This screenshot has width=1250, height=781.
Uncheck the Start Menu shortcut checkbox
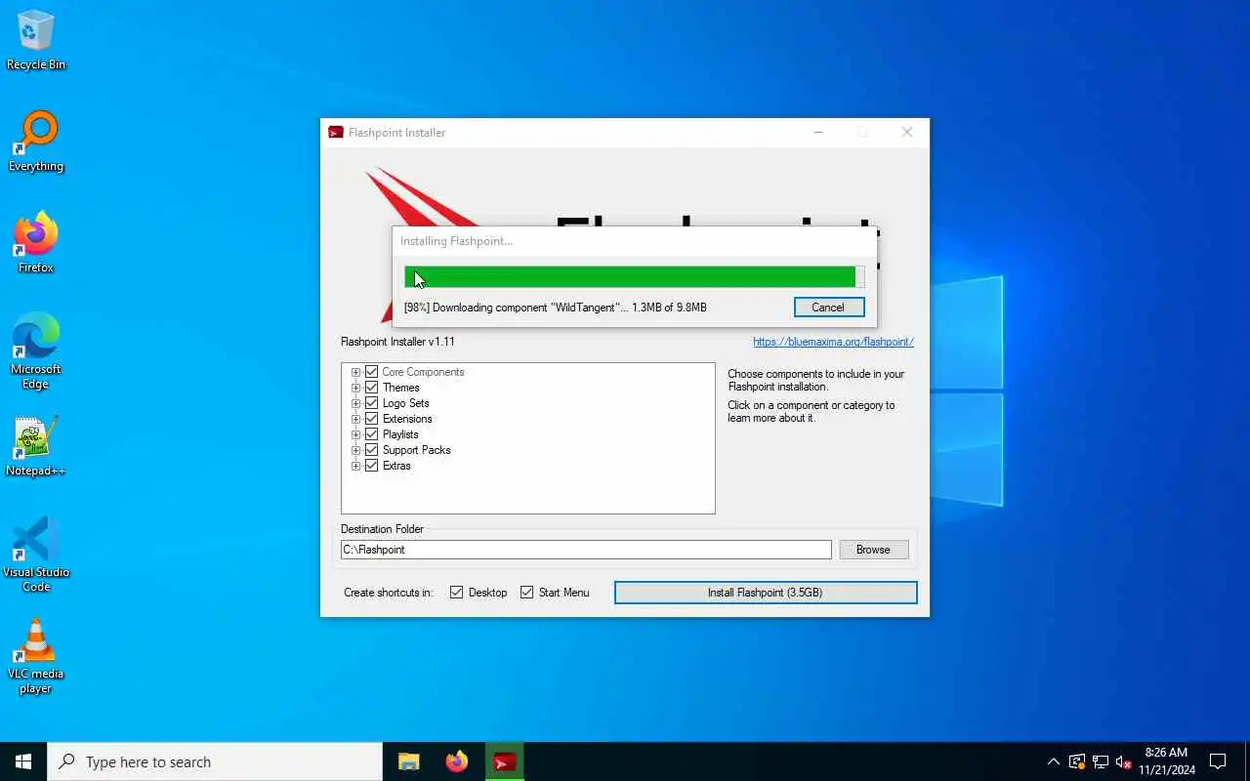coord(526,593)
